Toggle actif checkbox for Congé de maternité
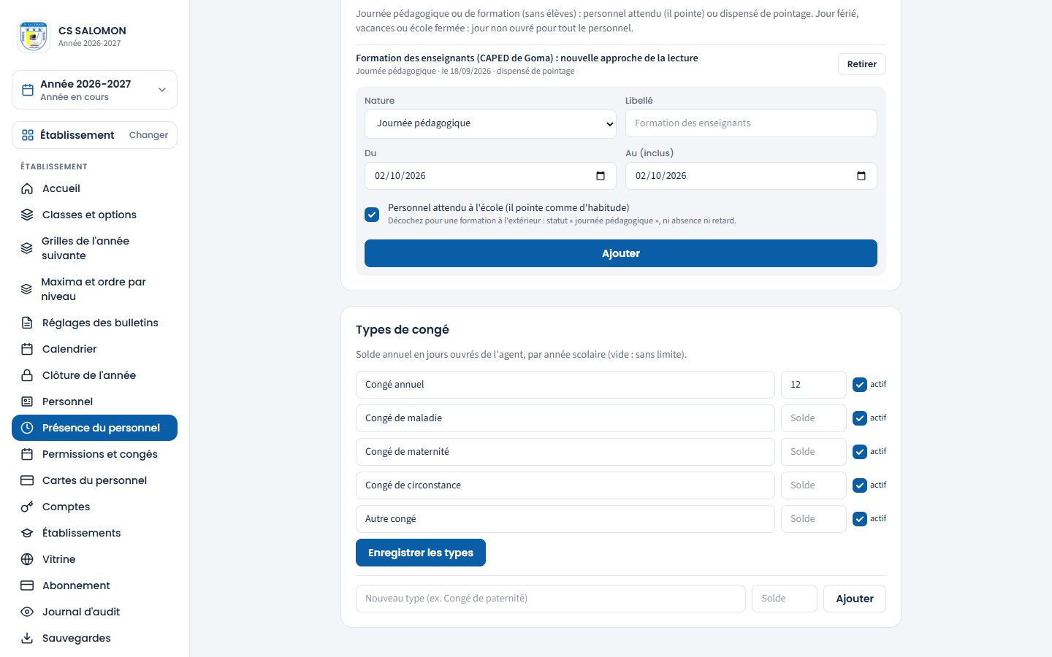Image resolution: width=1052 pixels, height=657 pixels. click(860, 452)
